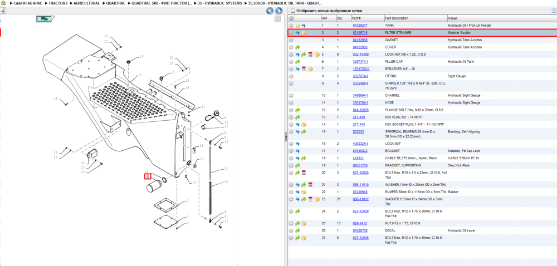Image resolution: width=557 pixels, height=266 pixels.
Task: Select 'Strainer Suction' usage text
Action: tap(460, 33)
